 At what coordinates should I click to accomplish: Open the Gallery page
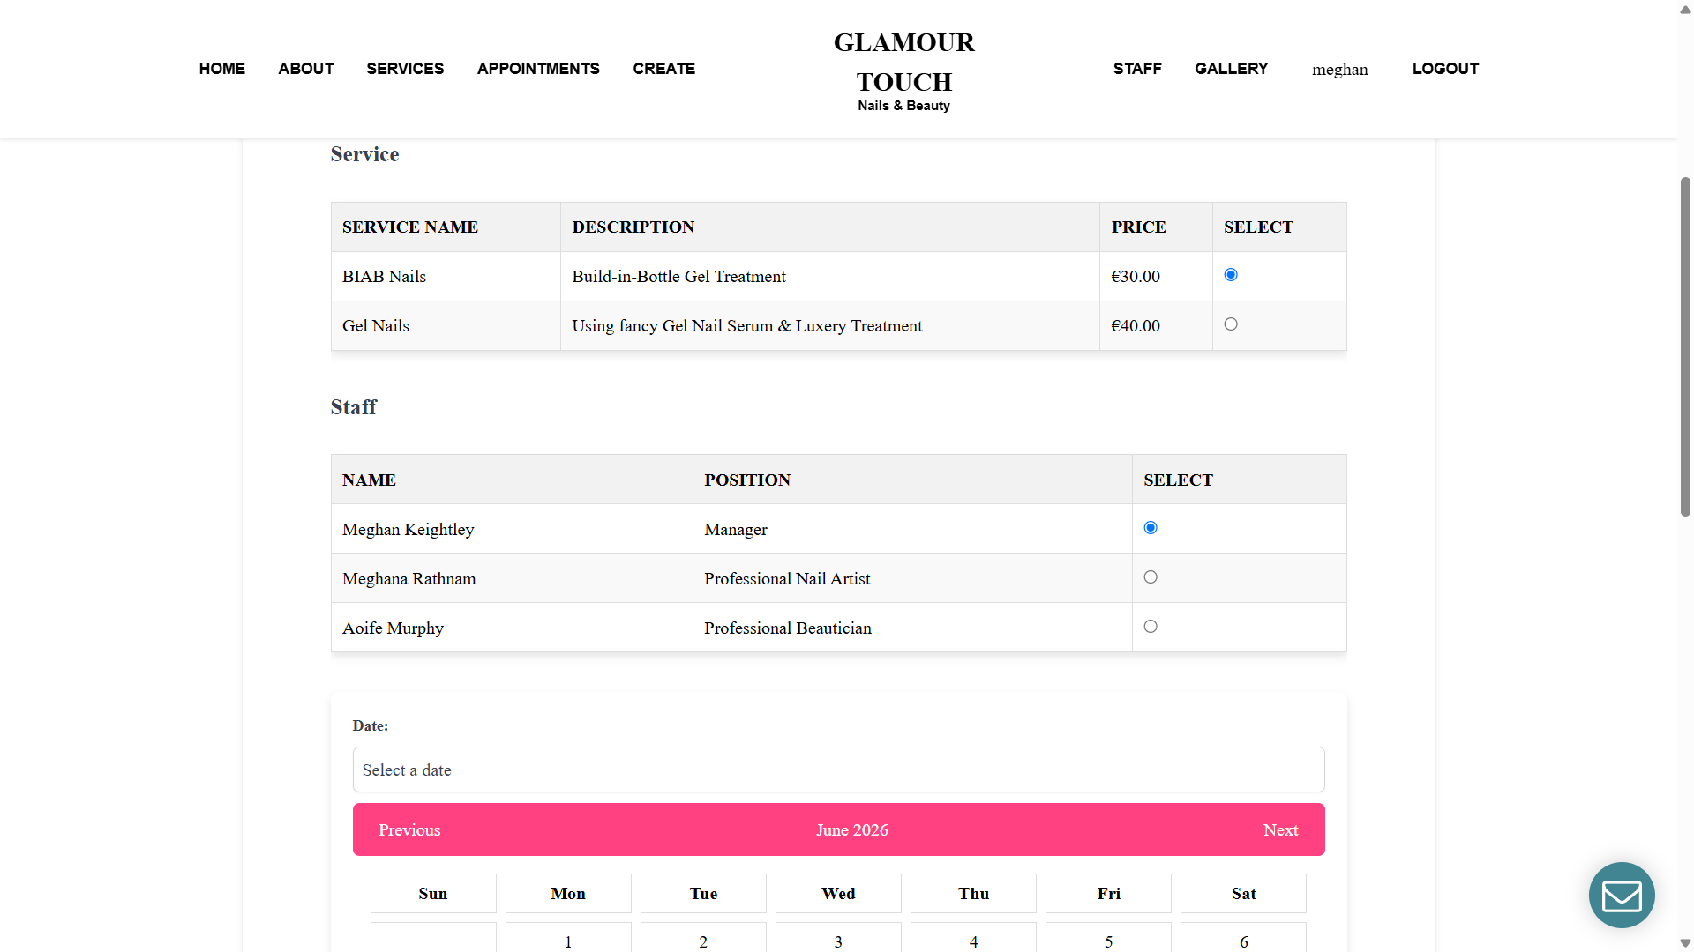(1231, 69)
